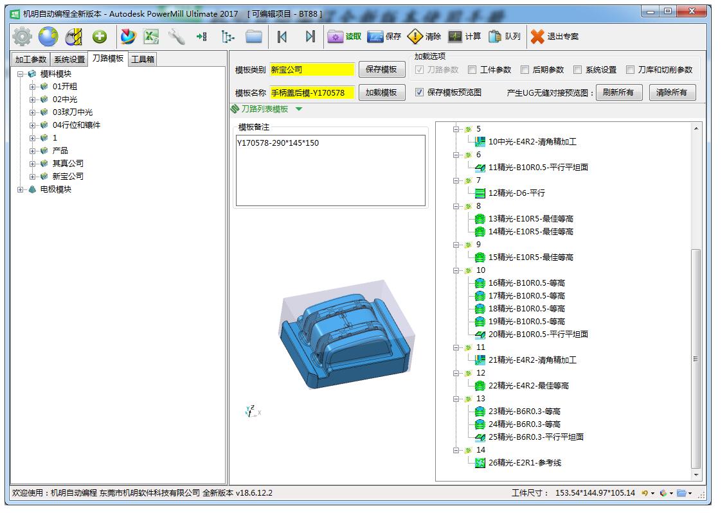Enable the 后期参数 checkbox
Screen dimensions: 727x513
point(525,69)
